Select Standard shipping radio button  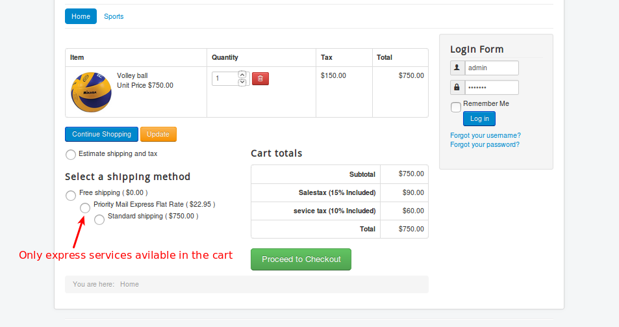click(x=99, y=220)
